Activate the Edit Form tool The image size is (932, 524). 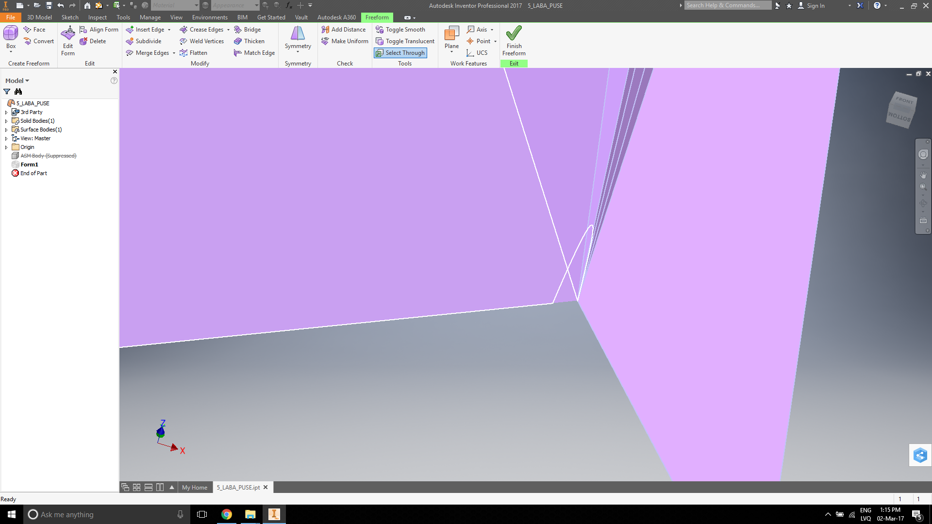(x=67, y=41)
